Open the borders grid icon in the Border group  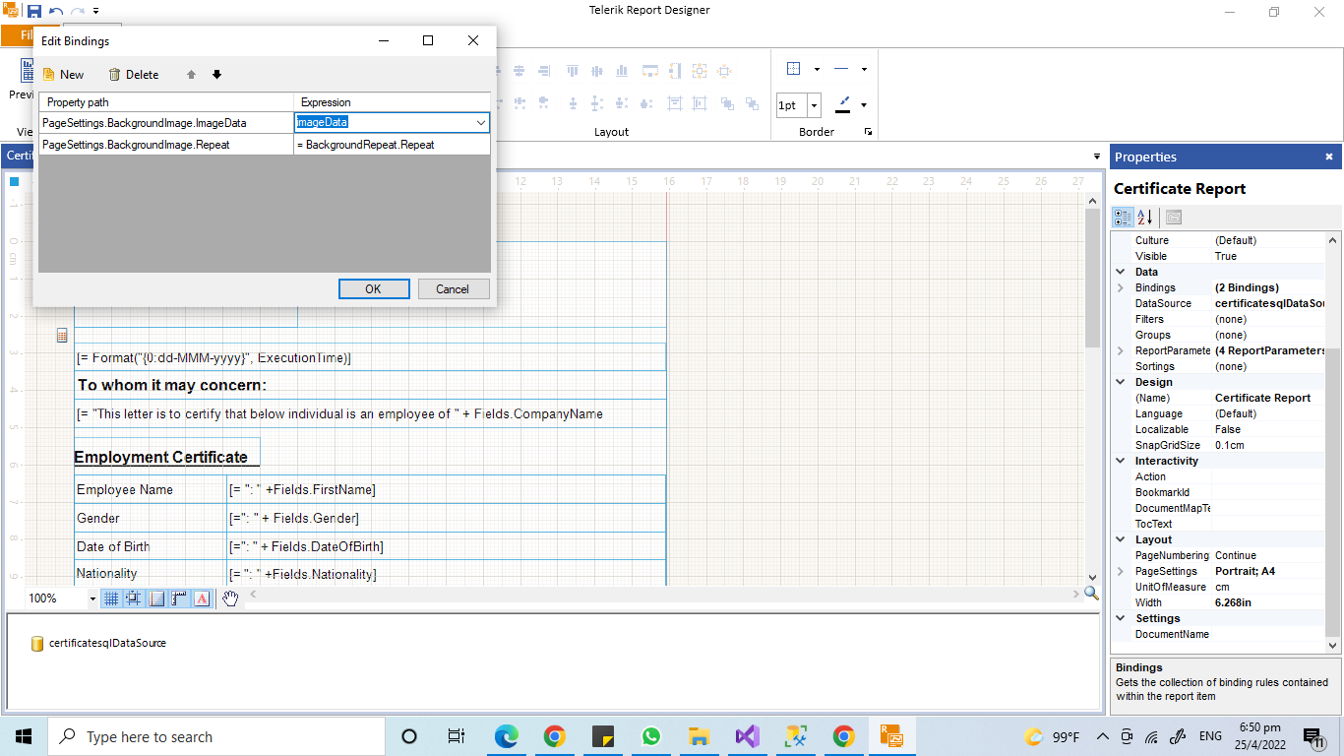[794, 69]
